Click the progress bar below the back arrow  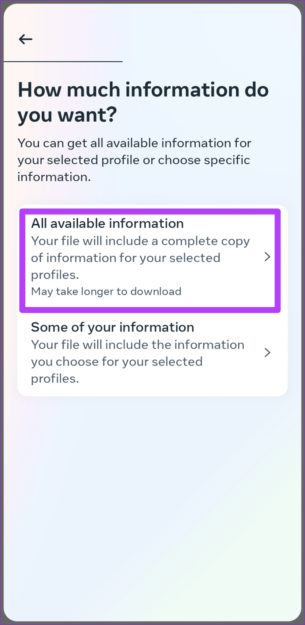point(63,62)
